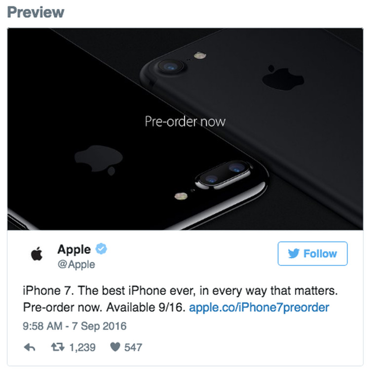Click the dual camera on the jet black iPhone

223,175
